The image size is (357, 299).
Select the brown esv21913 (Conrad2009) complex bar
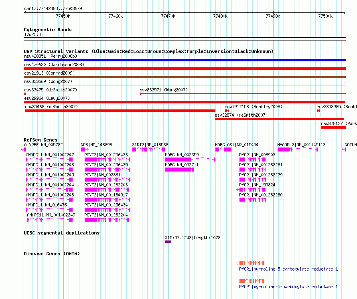pos(185,77)
